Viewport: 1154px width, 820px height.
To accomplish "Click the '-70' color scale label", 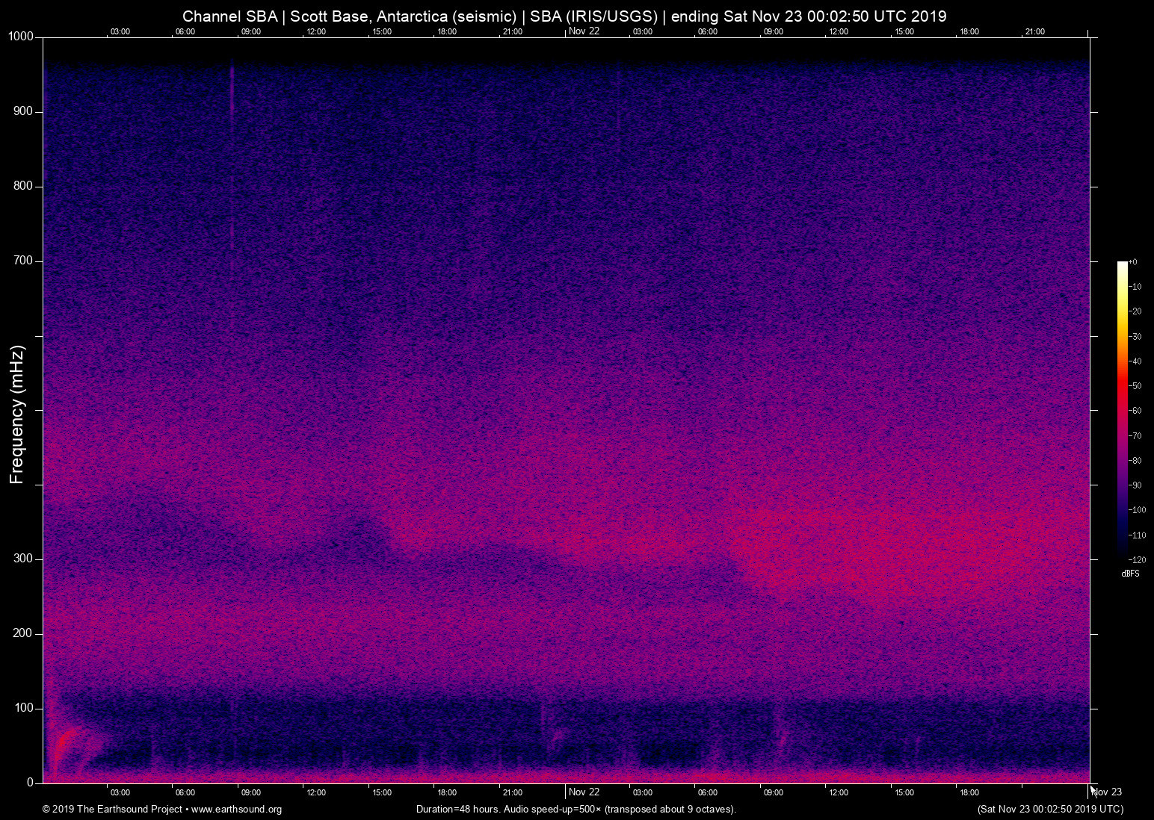I will pyautogui.click(x=1135, y=435).
